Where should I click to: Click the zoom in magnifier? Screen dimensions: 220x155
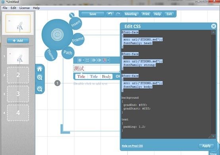tap(40, 77)
